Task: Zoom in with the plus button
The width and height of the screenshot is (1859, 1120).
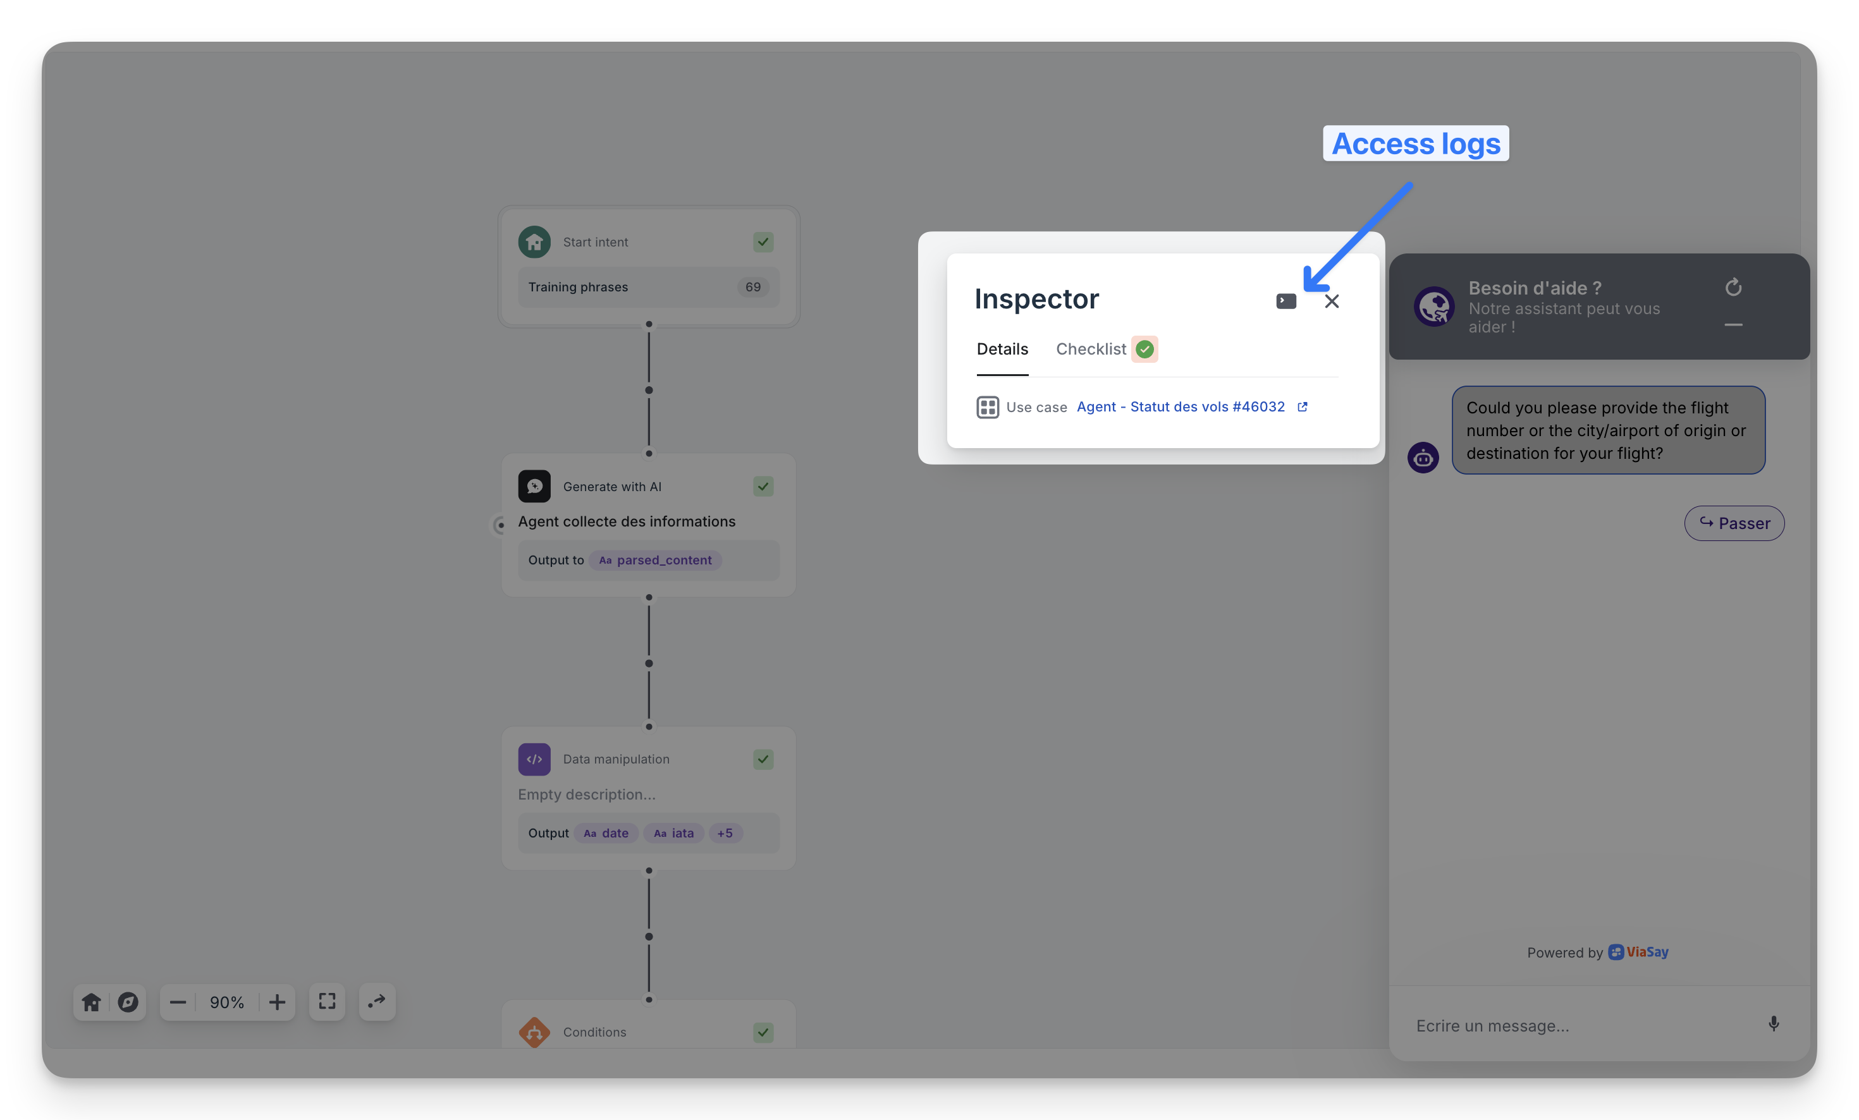Action: pyautogui.click(x=277, y=1002)
